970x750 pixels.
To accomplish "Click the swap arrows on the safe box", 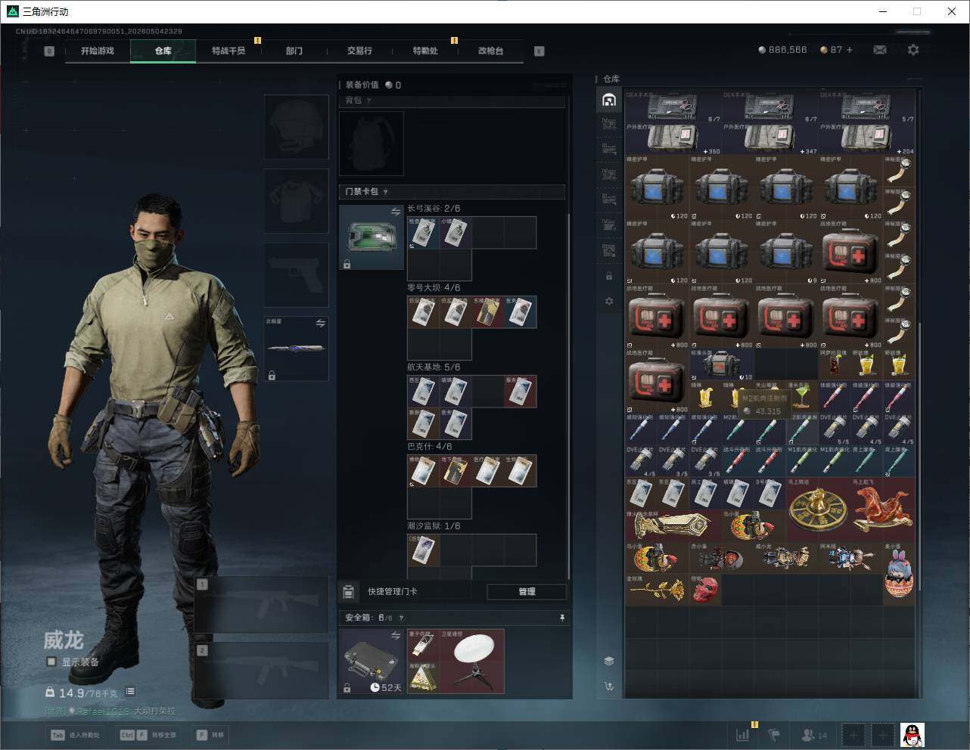I will pyautogui.click(x=395, y=636).
